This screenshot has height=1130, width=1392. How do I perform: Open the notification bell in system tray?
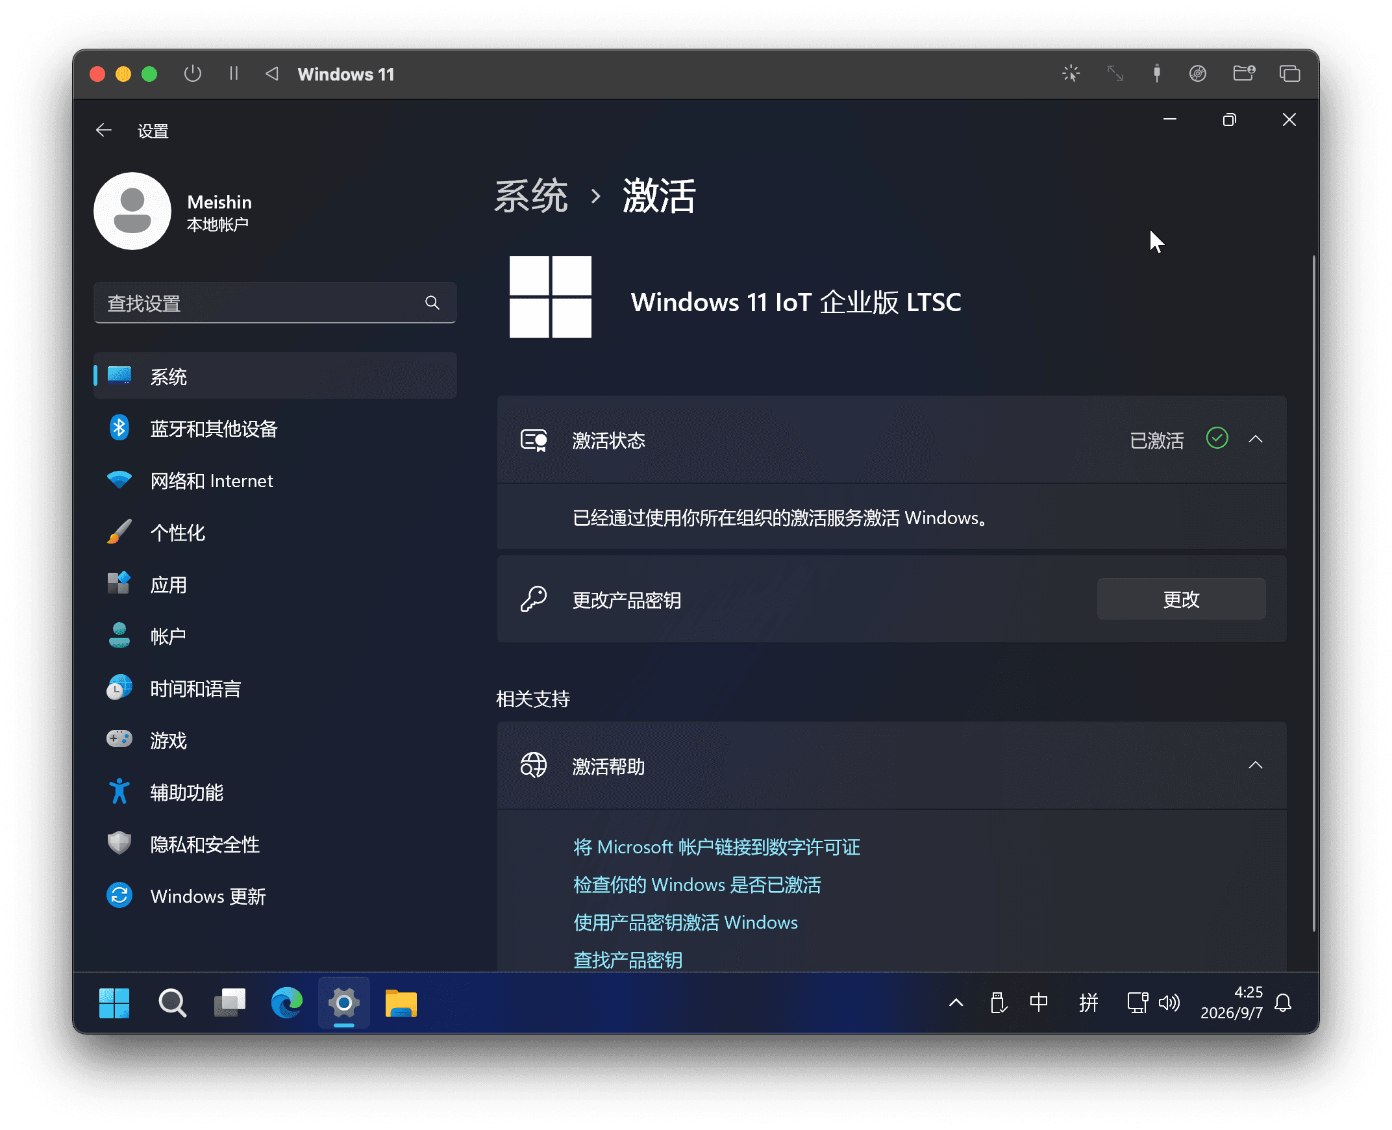(x=1283, y=1003)
